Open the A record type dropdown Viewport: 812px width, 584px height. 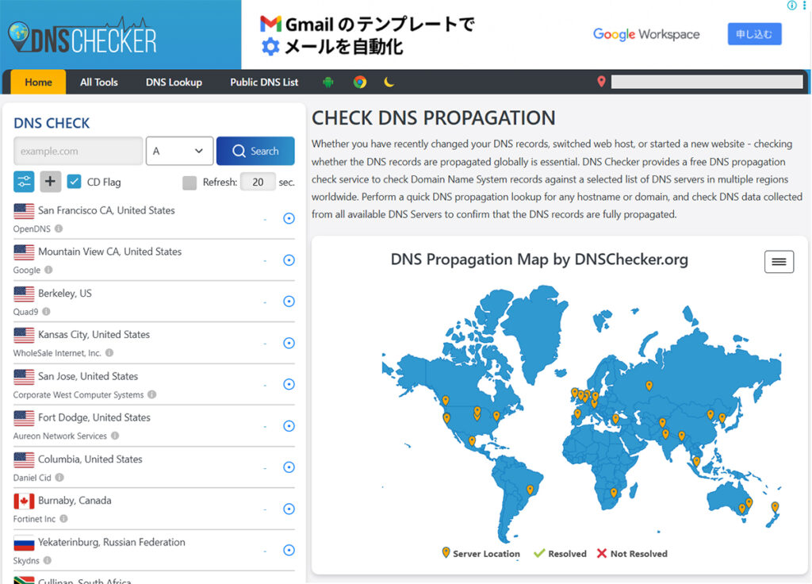179,151
